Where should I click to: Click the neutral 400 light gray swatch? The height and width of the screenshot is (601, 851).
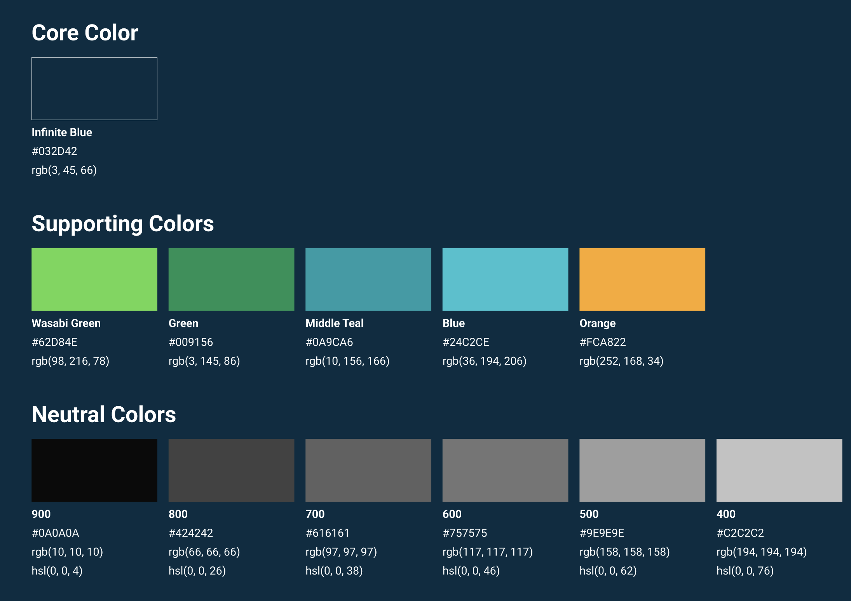tap(780, 470)
